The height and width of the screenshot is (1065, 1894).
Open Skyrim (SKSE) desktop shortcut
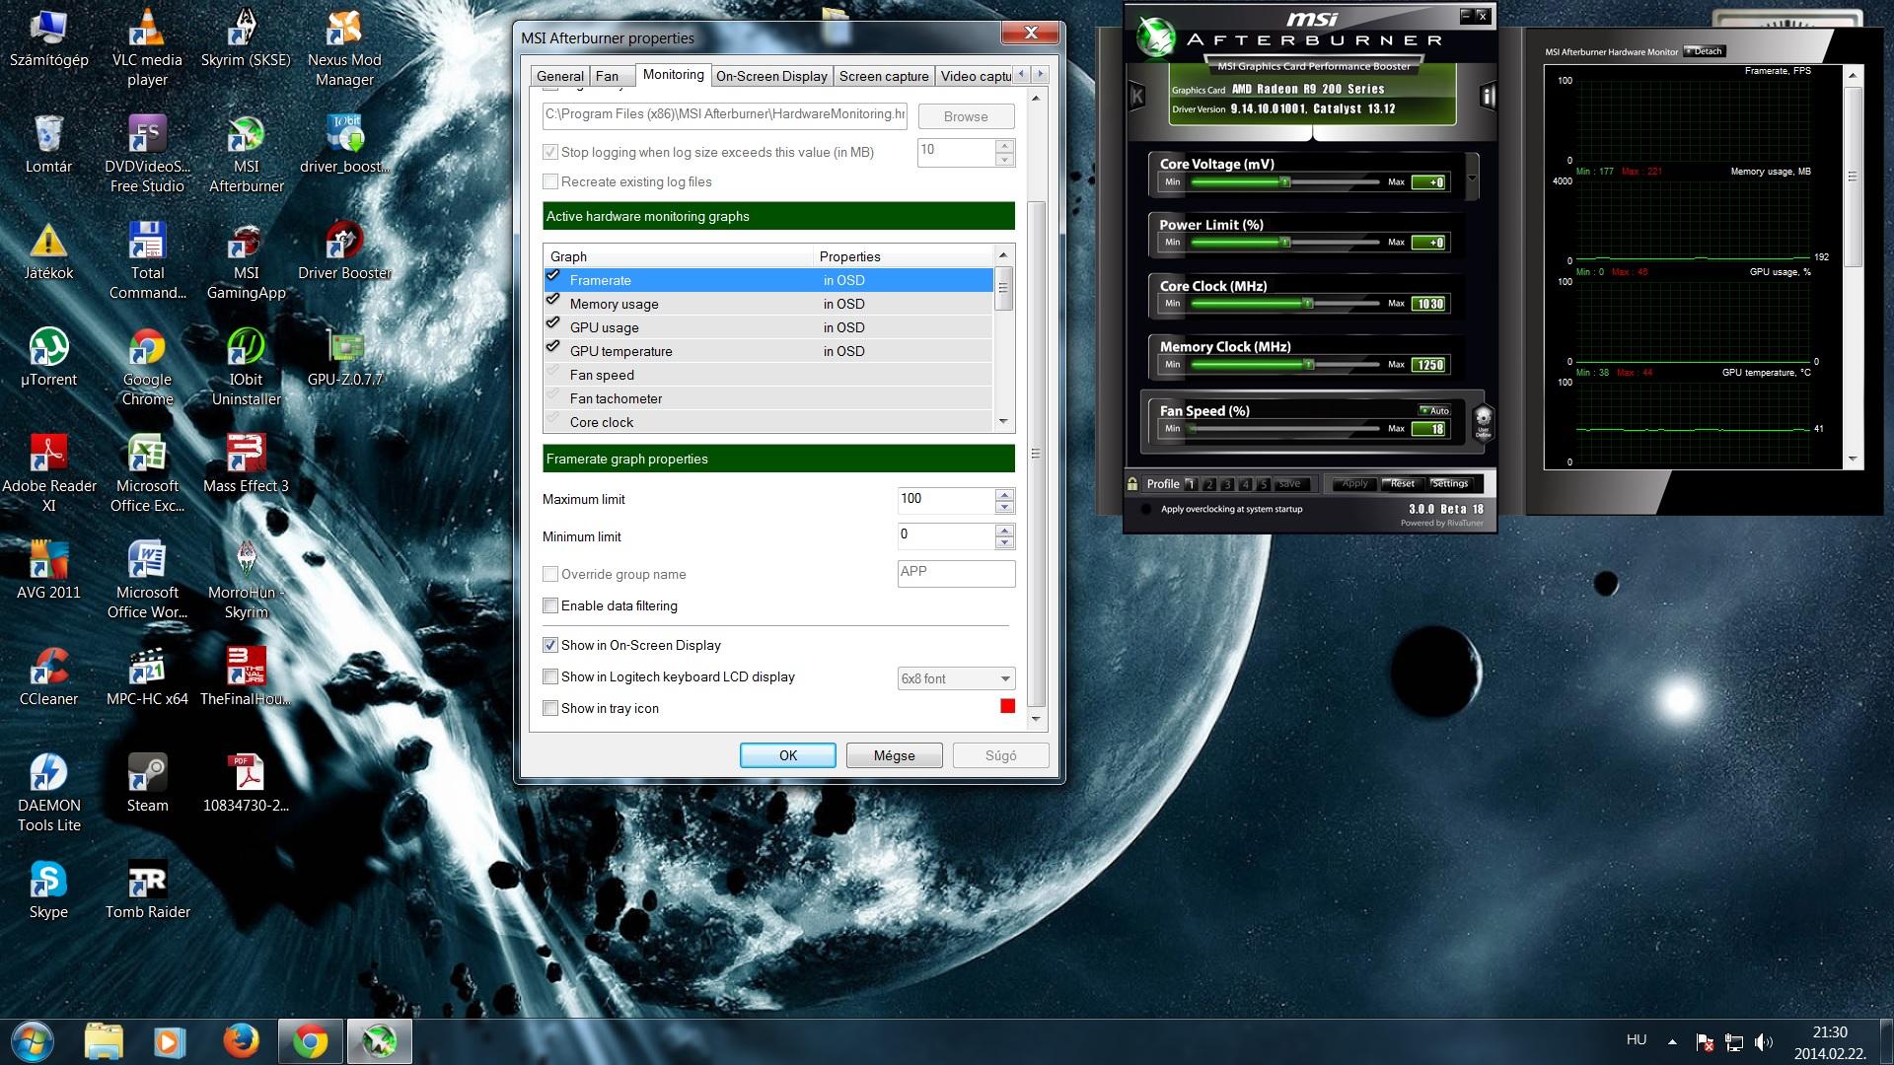(246, 39)
